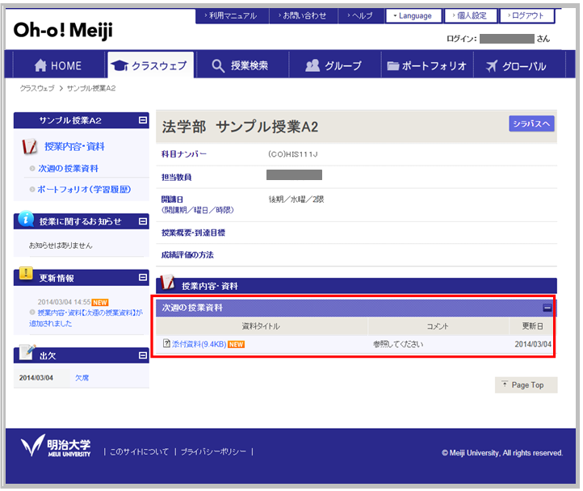Click クラスウェブ in the breadcrumb

click(37, 89)
